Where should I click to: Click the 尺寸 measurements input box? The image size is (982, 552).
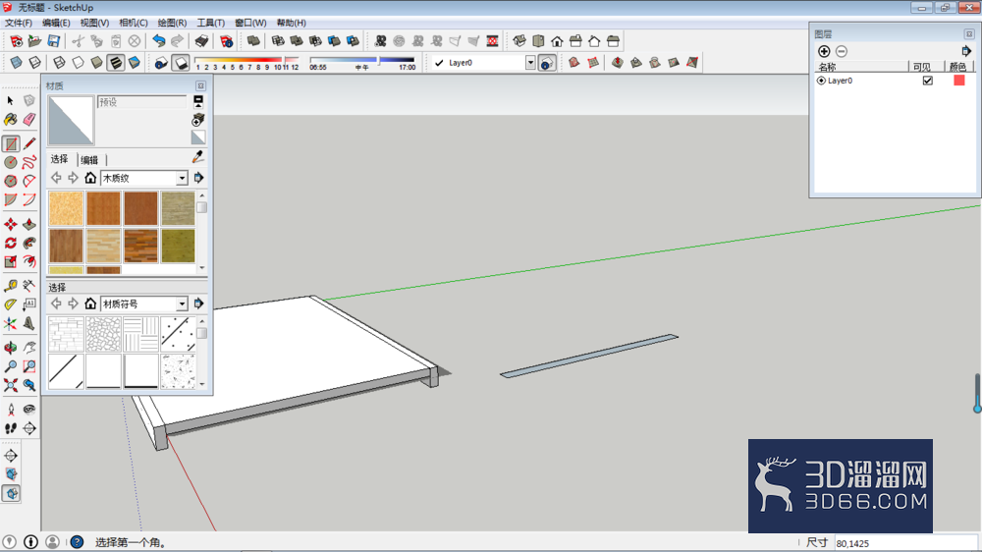tap(905, 543)
